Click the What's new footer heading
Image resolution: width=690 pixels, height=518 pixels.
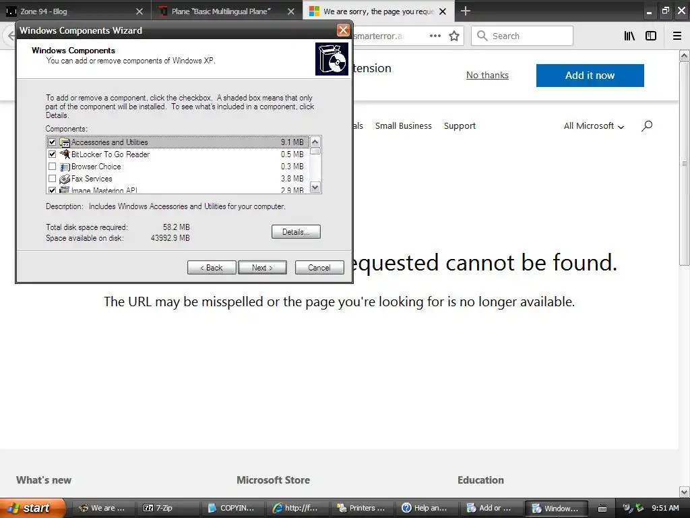tap(44, 480)
